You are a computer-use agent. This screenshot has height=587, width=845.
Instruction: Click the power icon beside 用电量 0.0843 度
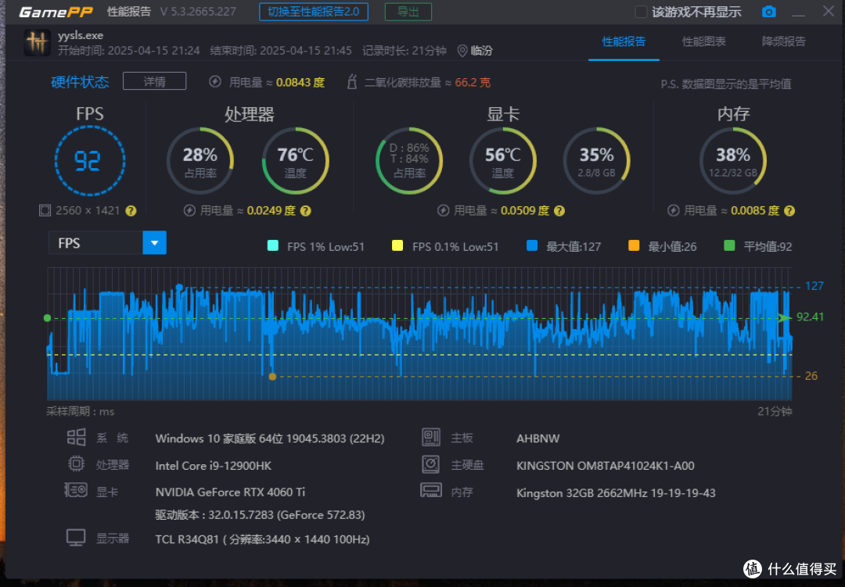coord(215,82)
